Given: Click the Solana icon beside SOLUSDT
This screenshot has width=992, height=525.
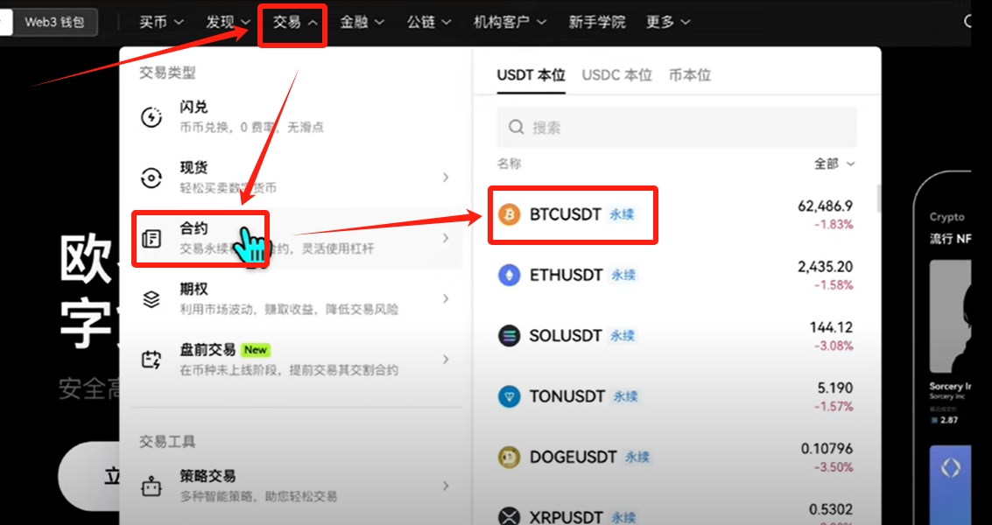Looking at the screenshot, I should point(509,336).
